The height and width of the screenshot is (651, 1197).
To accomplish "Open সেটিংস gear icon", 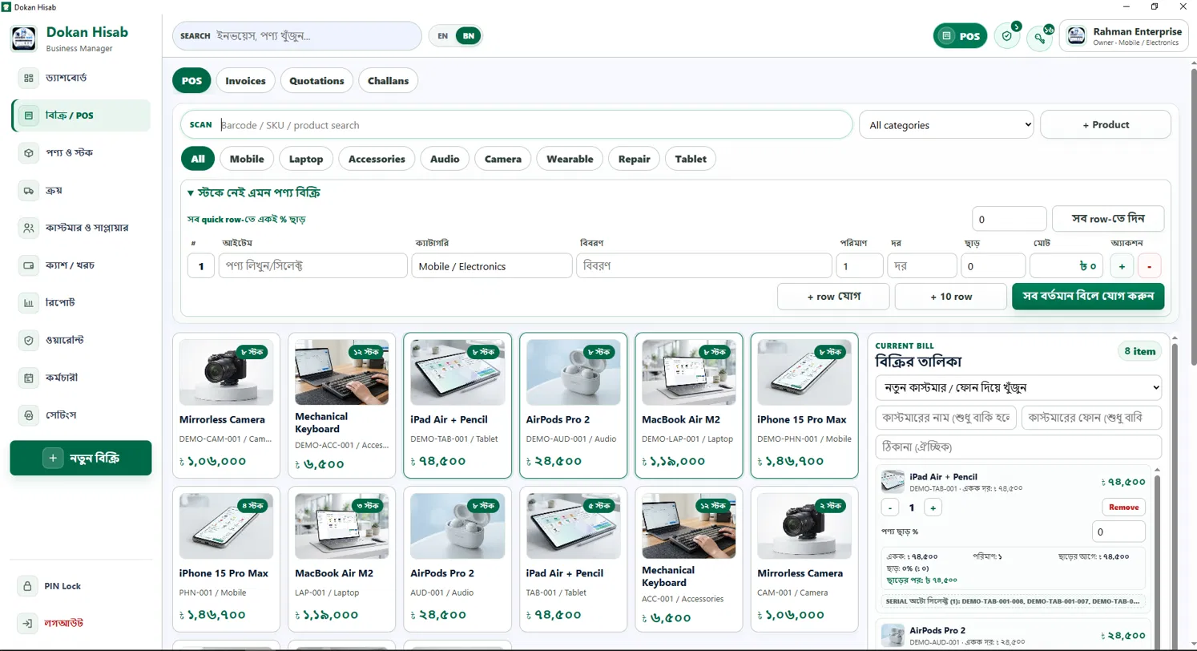I will [x=29, y=415].
